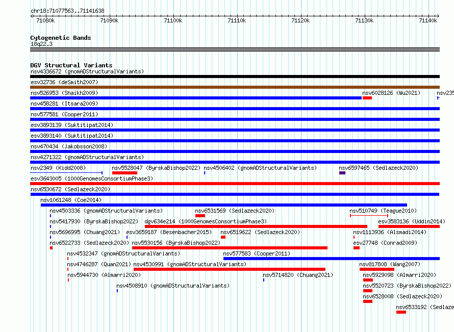The height and width of the screenshot is (332, 454).
Task: Open the nsv1113936 (Alsmadi2014) label
Action: tap(390, 232)
